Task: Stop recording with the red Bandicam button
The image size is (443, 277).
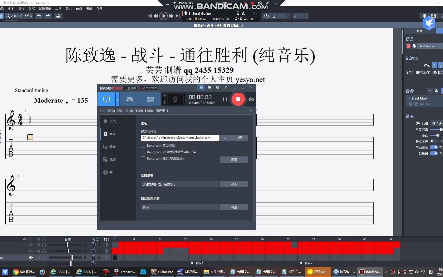Action: 238,99
